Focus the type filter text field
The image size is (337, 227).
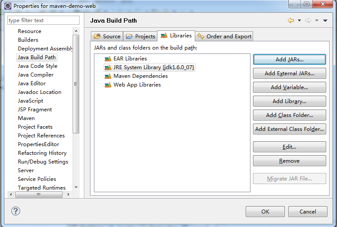[x=43, y=20]
